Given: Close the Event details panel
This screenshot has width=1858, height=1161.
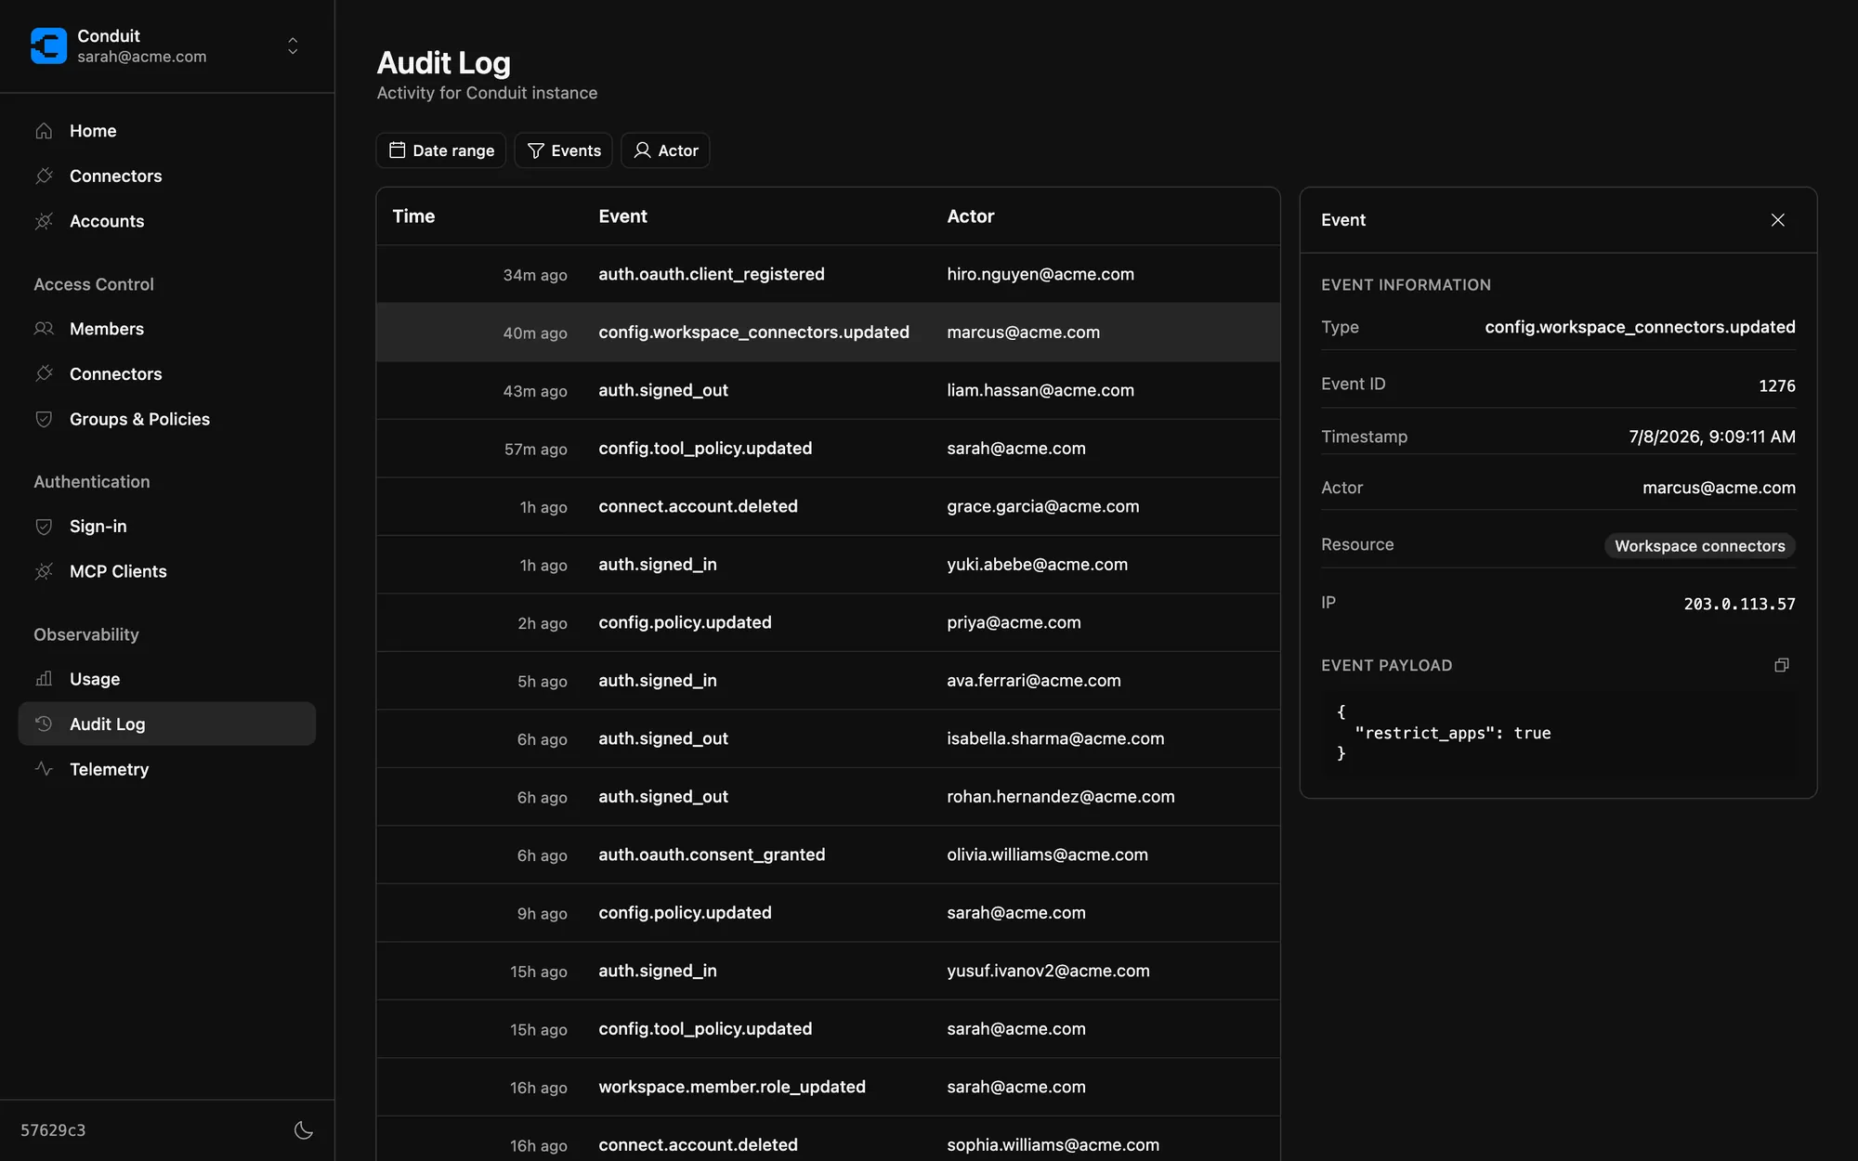Looking at the screenshot, I should click(x=1777, y=220).
